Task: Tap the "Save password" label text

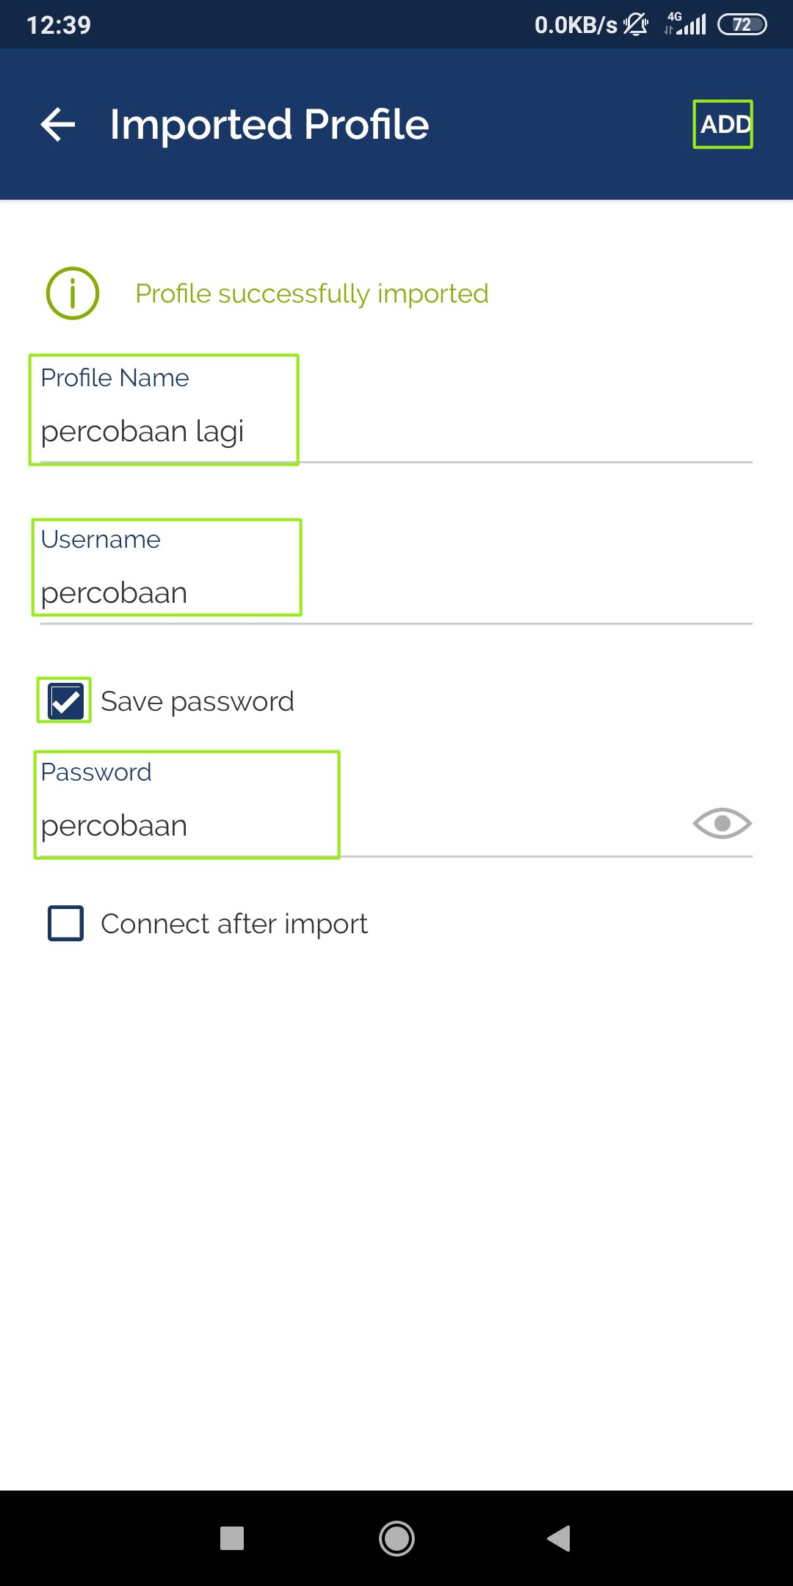Action: pos(198,701)
